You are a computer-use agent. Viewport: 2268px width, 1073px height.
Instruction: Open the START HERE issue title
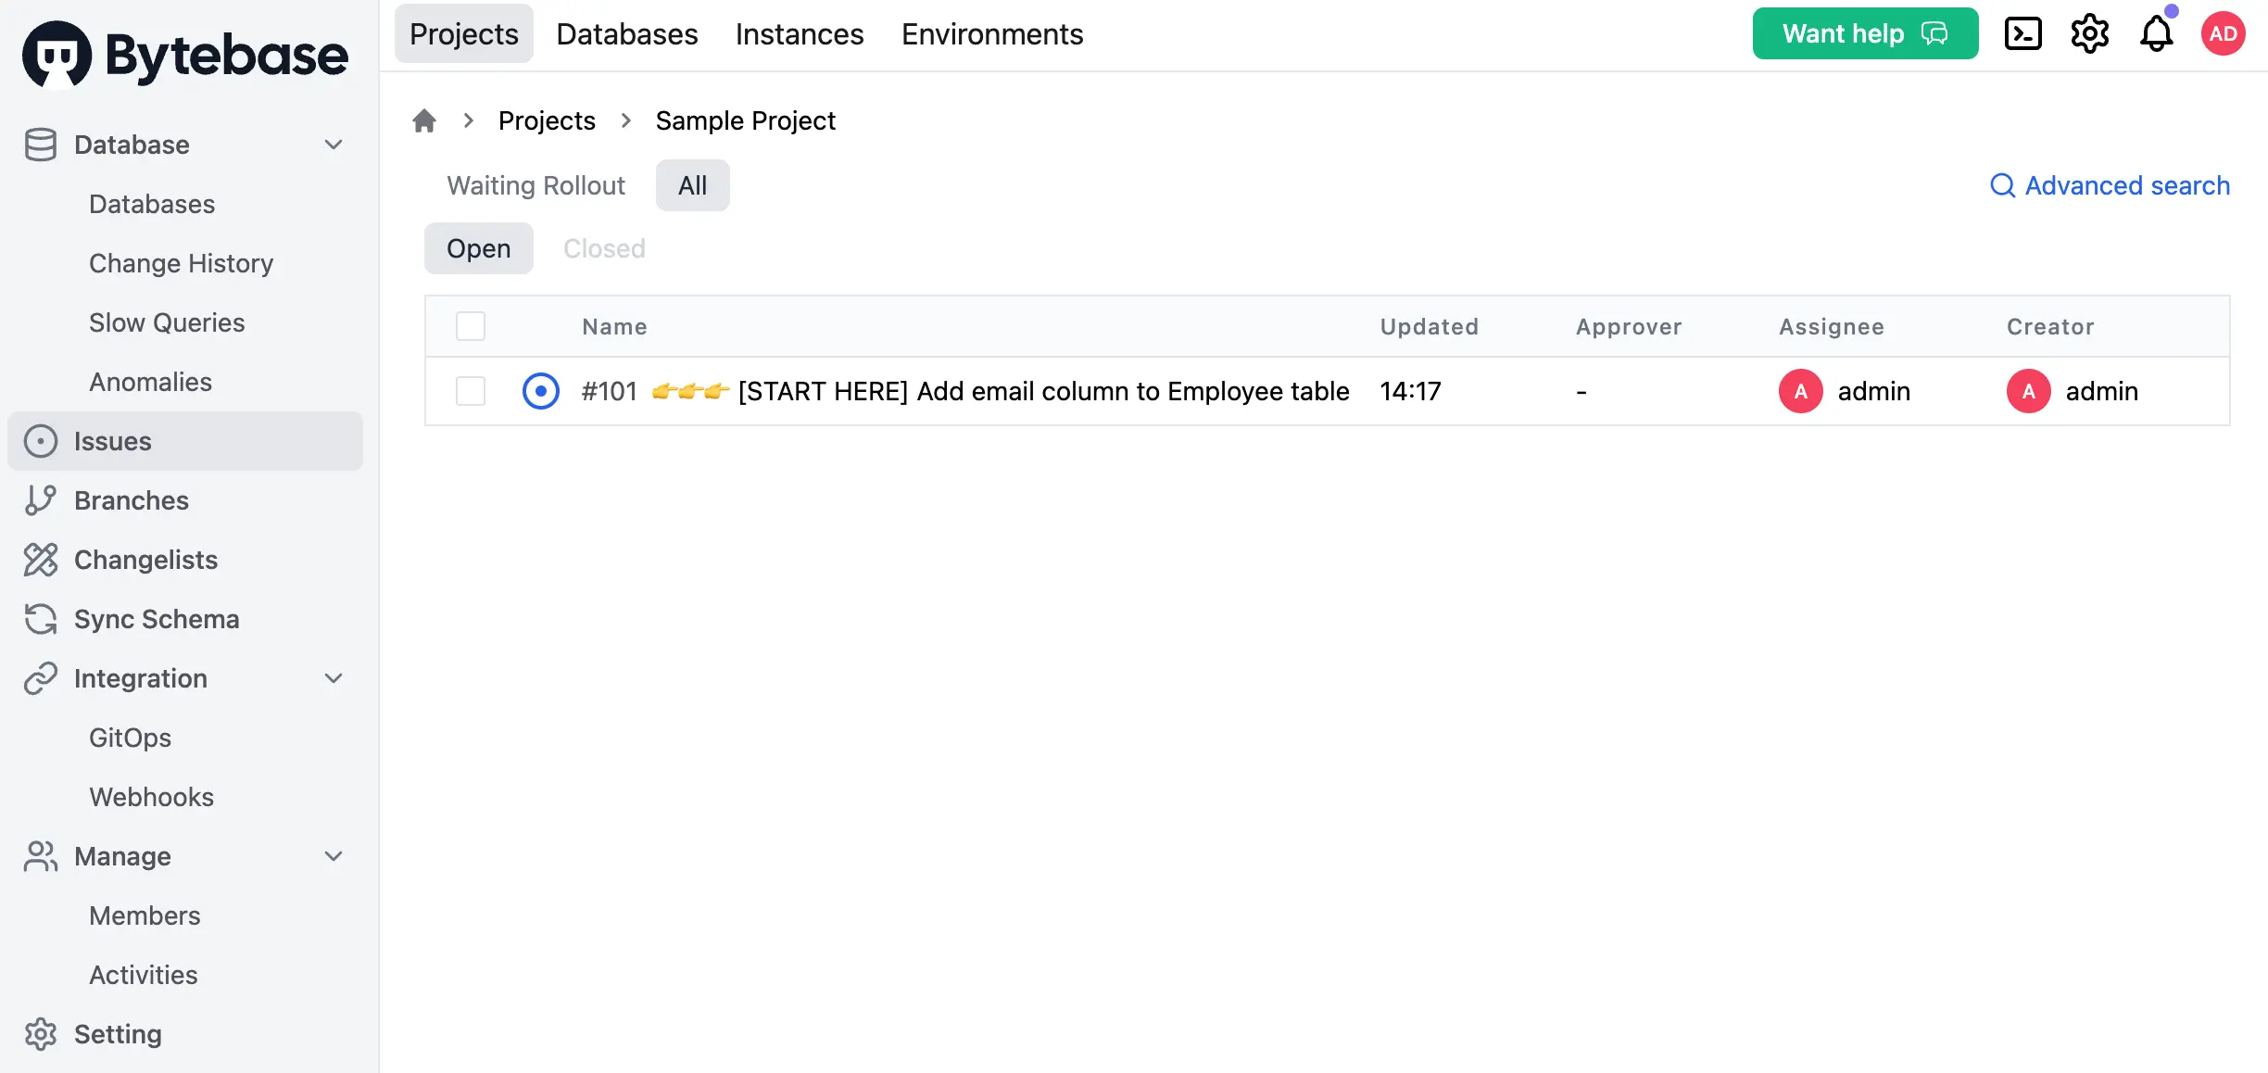[1043, 391]
